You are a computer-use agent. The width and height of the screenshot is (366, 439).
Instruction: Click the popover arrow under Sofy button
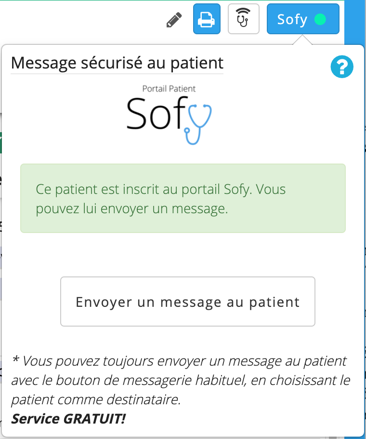(302, 40)
